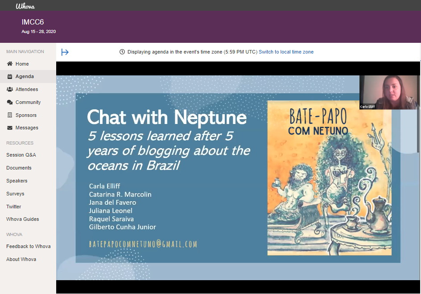Click the Messages envelope icon
The height and width of the screenshot is (294, 421).
click(x=10, y=128)
